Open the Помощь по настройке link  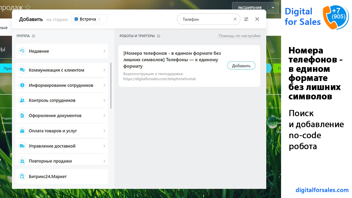click(x=239, y=36)
